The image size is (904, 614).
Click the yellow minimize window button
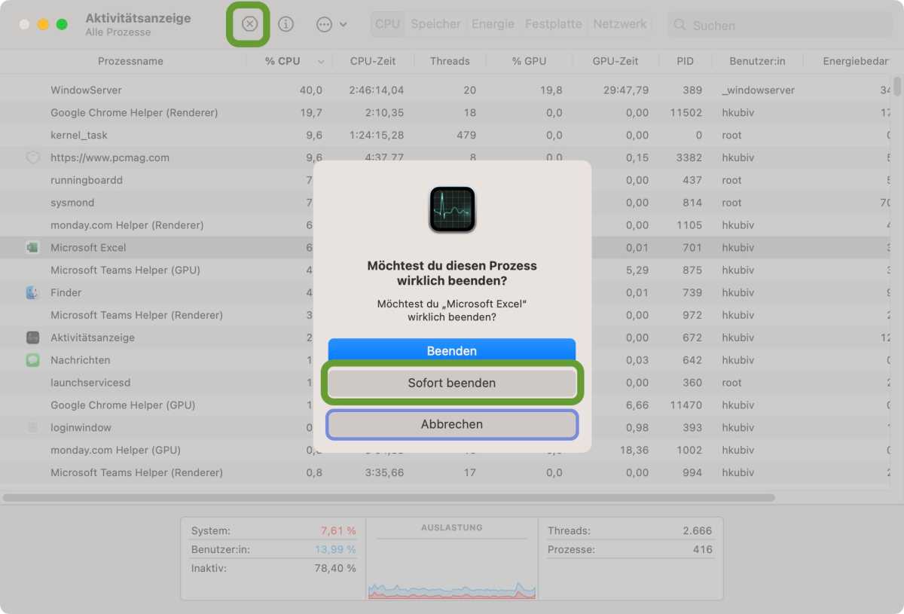[x=43, y=24]
